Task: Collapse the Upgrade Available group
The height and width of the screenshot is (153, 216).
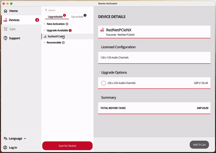Action: 44,31
